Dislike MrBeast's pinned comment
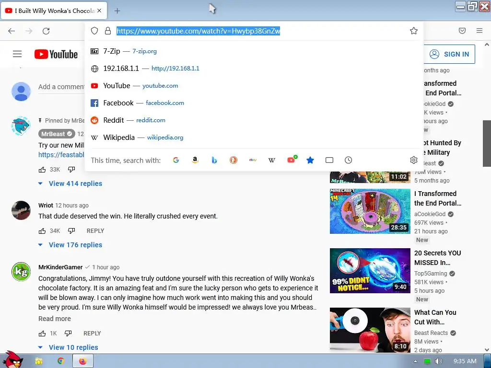 (x=71, y=170)
